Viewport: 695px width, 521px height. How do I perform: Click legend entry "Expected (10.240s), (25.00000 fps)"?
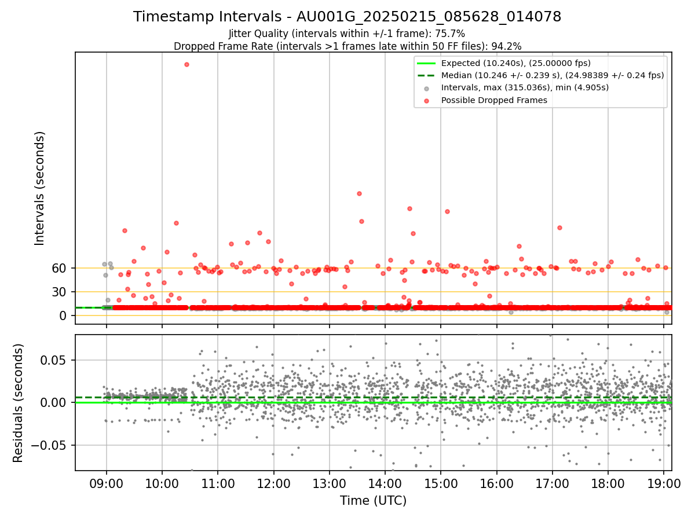[515, 63]
